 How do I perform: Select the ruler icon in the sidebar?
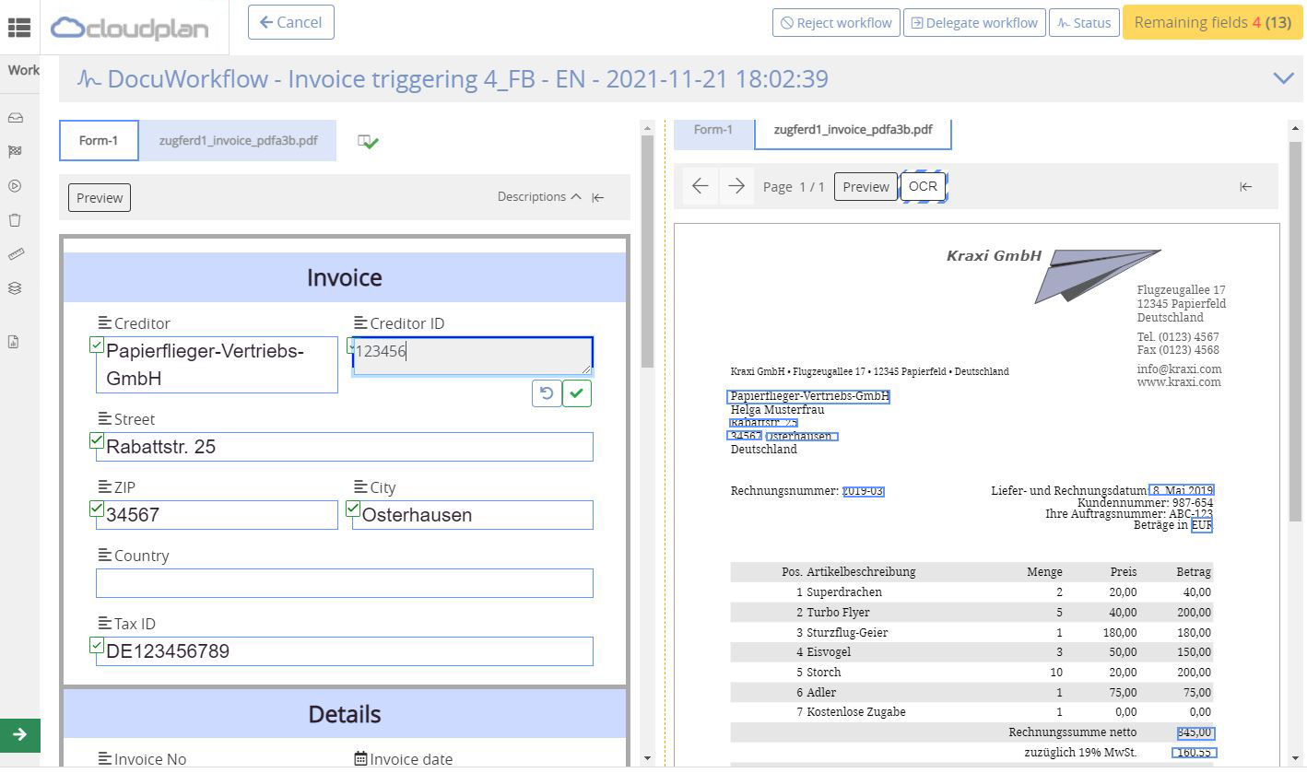coord(20,253)
